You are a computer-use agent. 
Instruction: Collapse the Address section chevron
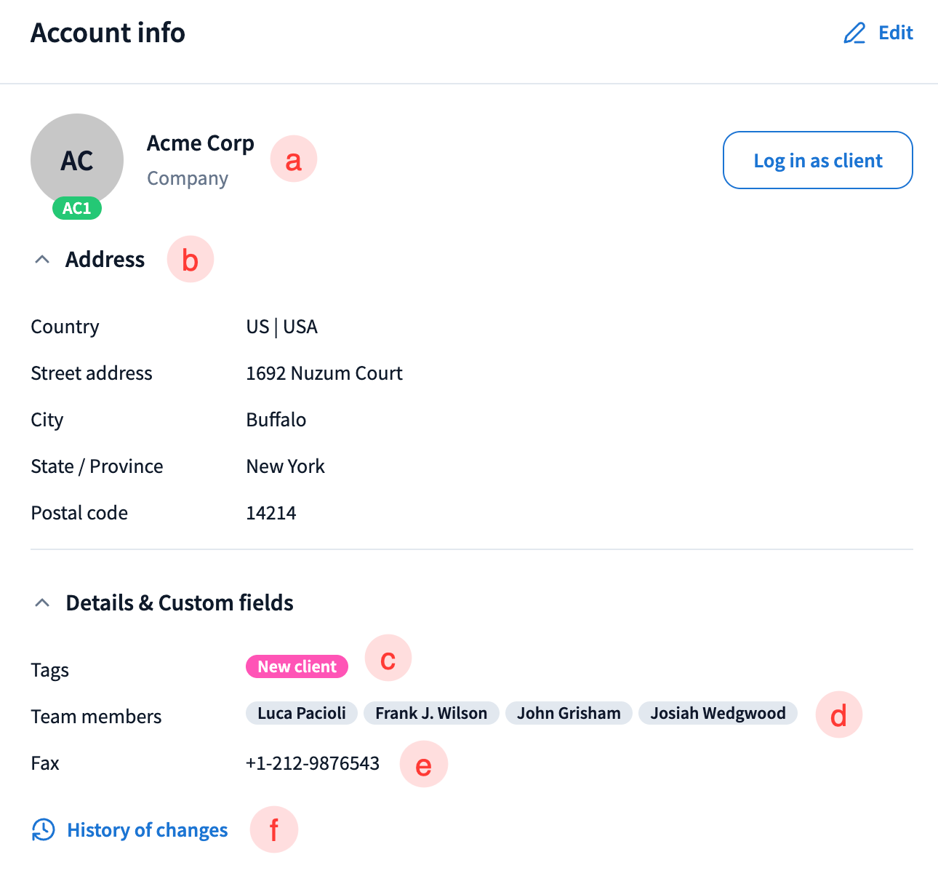click(x=42, y=260)
